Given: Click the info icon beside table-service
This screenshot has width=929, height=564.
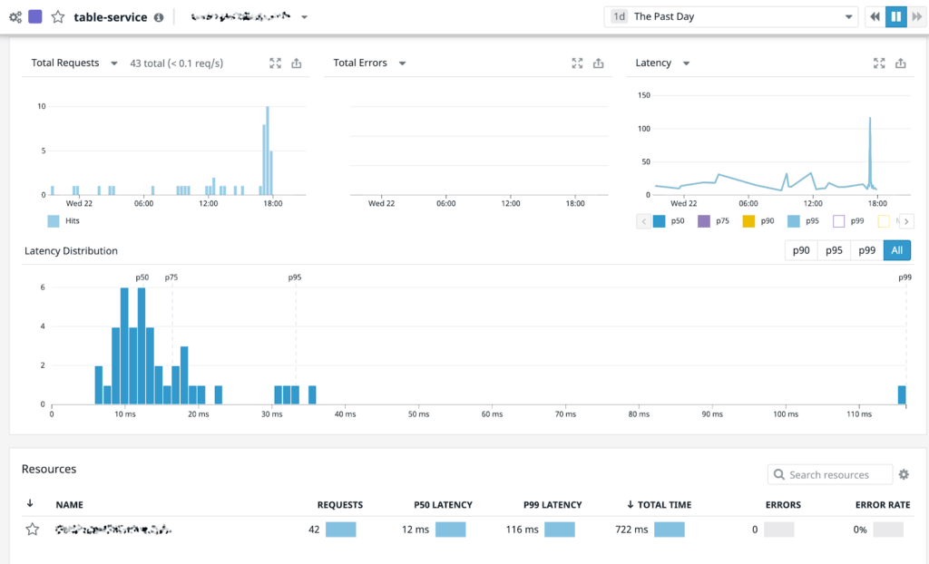Looking at the screenshot, I should pyautogui.click(x=159, y=17).
